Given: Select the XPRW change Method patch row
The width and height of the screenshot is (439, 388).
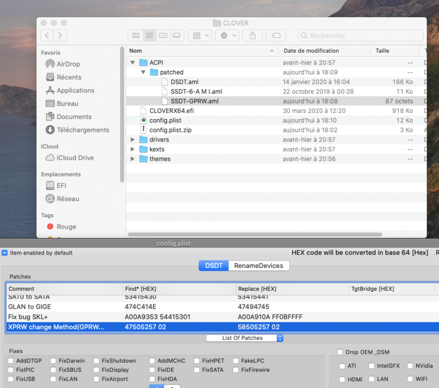Looking at the screenshot, I should pyautogui.click(x=223, y=327).
